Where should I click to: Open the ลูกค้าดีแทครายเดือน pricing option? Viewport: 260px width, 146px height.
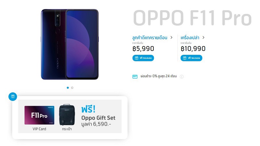click(150, 38)
